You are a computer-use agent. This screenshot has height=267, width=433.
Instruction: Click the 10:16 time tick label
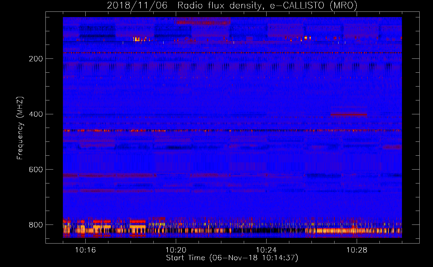coord(86,250)
